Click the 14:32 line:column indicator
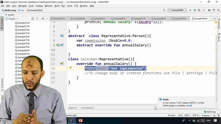This screenshot has height=124, width=221. pos(180,115)
